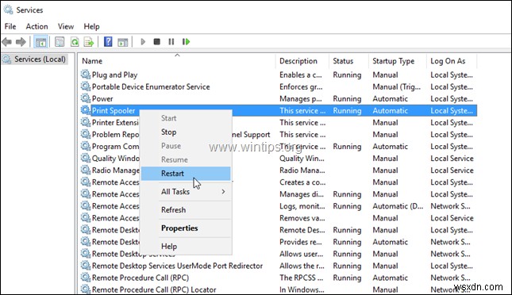This screenshot has height=295, width=512.
Task: Select Remote Desktop Services UserMode Port Redirector
Action: (x=177, y=266)
